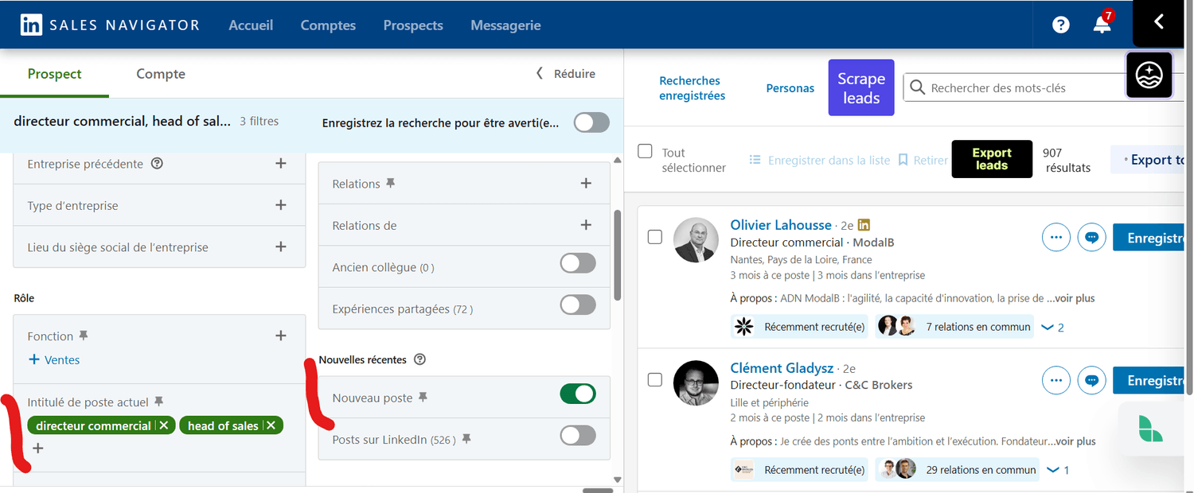Click the pin icon beside Fonction
This screenshot has height=493, width=1194.
click(84, 336)
